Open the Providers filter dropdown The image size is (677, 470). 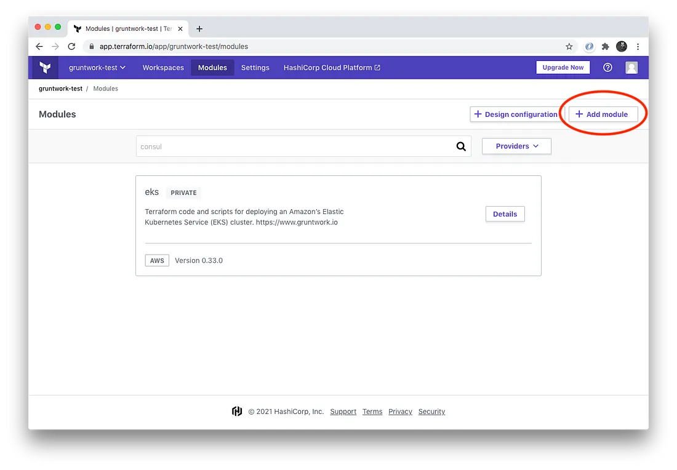pyautogui.click(x=516, y=146)
